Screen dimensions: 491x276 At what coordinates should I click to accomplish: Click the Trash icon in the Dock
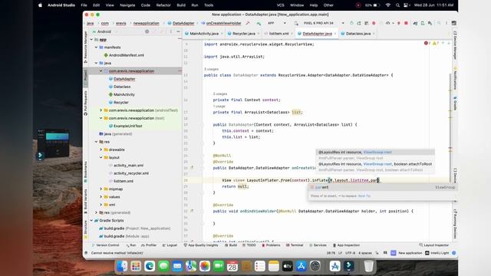coord(368,266)
